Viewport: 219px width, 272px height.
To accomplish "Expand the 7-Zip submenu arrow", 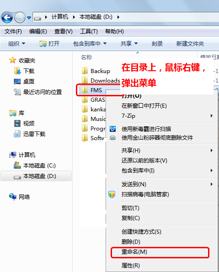I will (212, 116).
